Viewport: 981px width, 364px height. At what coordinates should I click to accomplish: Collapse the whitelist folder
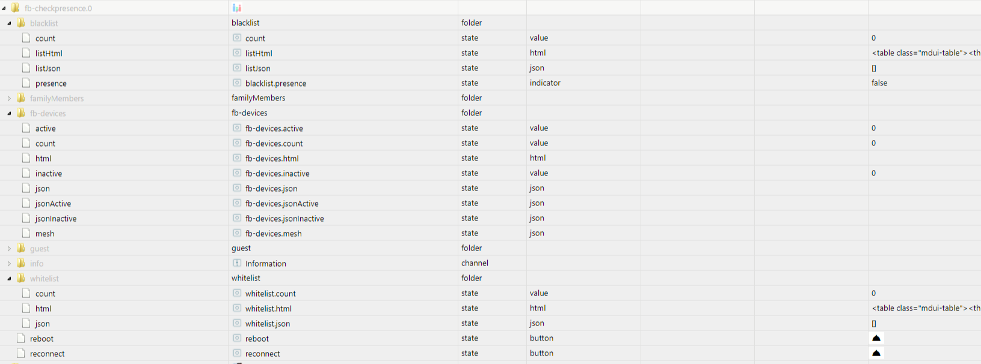pyautogui.click(x=9, y=279)
